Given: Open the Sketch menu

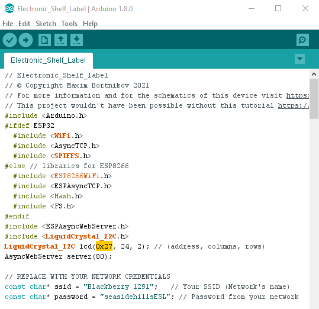Looking at the screenshot, I should coord(46,24).
